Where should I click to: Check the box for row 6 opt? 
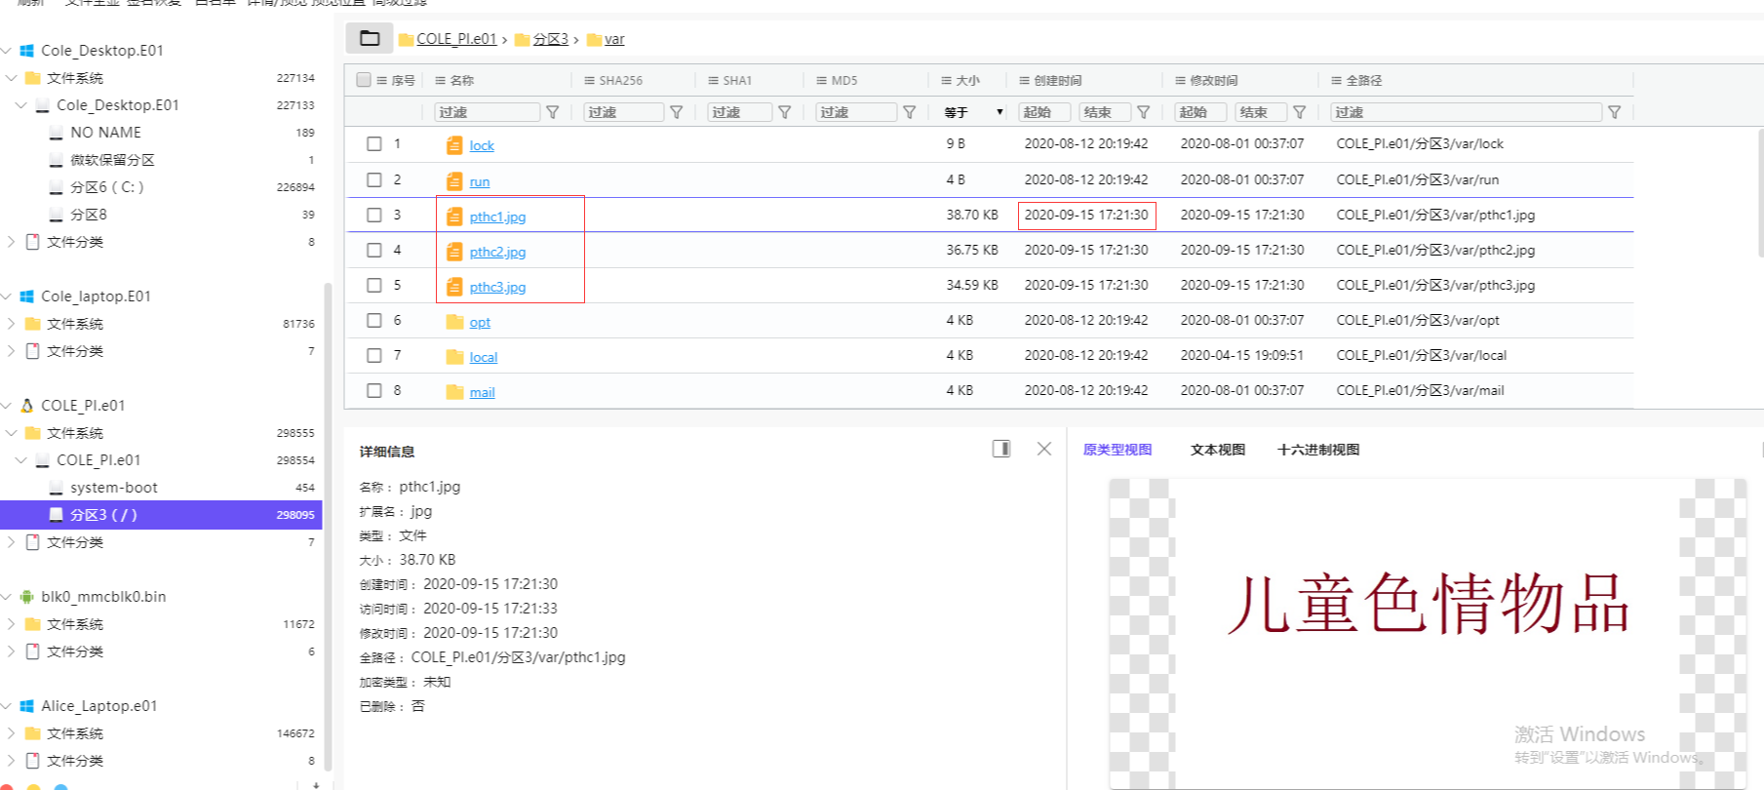[374, 320]
